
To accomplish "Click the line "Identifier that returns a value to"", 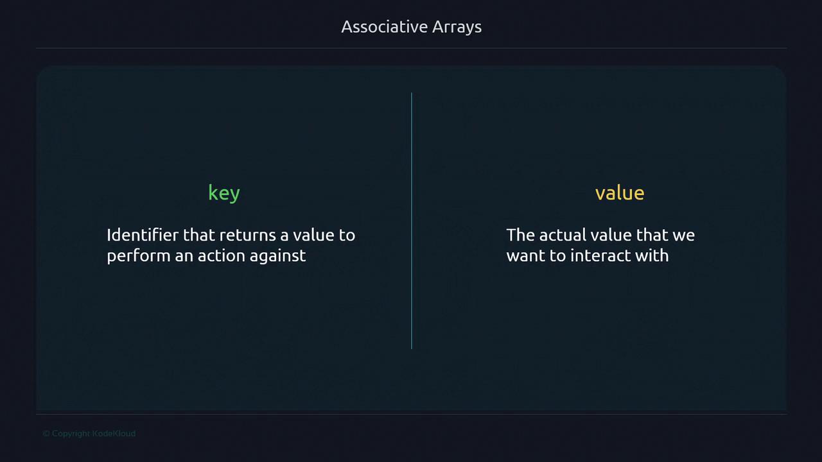I will 231,235.
